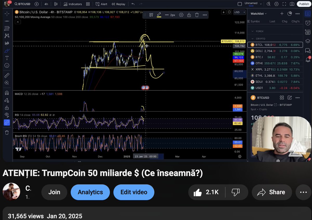Open the Watchlist dropdown
The width and height of the screenshot is (312, 220).
[x=259, y=14]
